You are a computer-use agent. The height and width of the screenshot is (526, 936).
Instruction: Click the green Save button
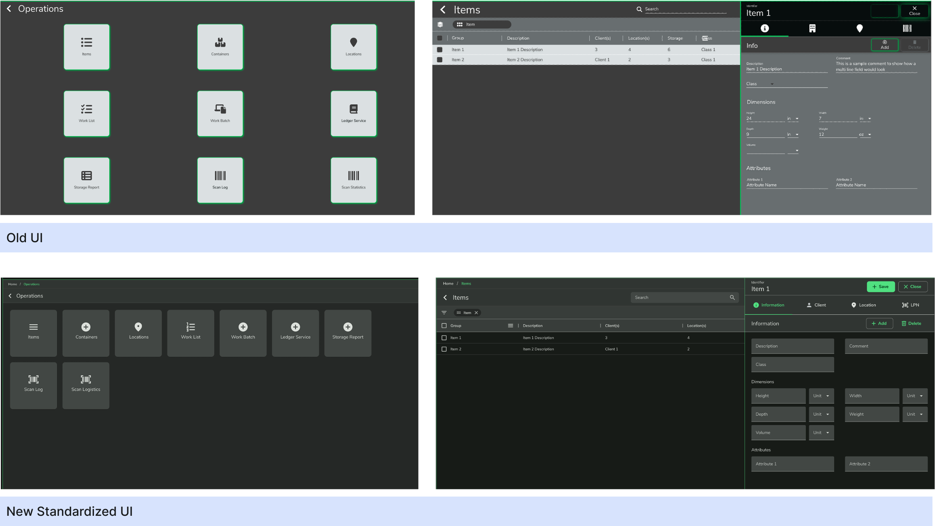[x=881, y=287]
